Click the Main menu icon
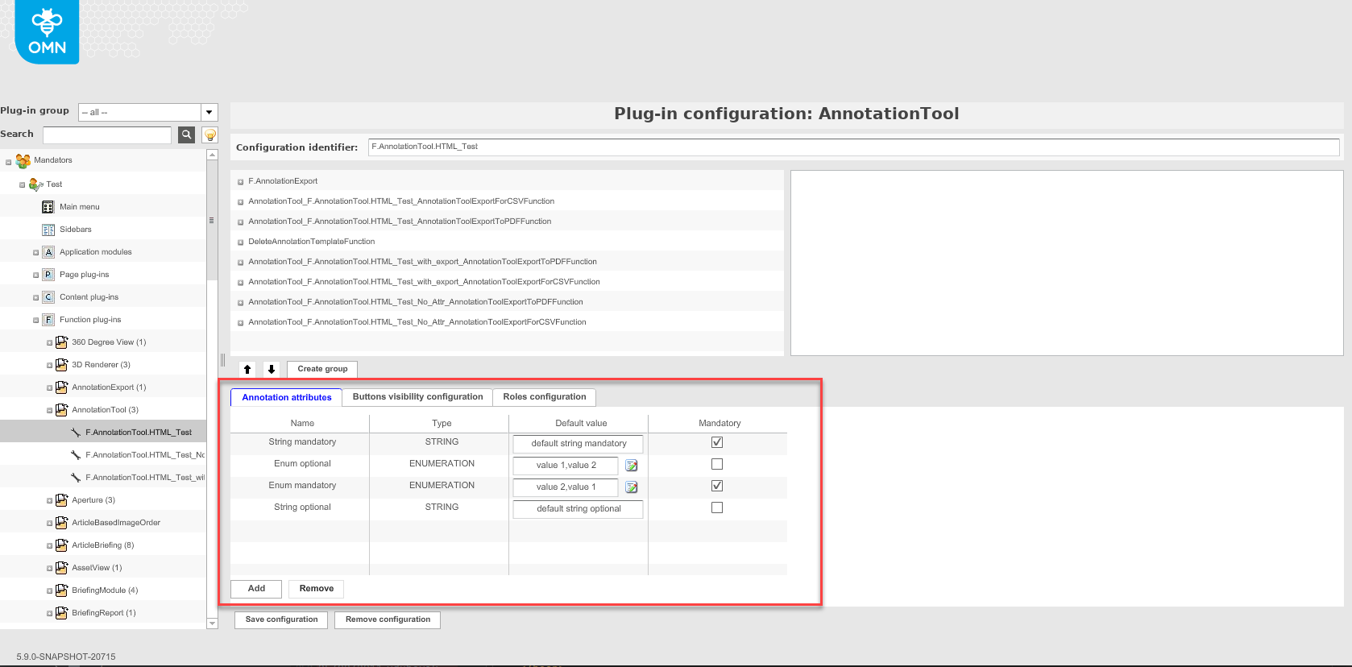This screenshot has width=1352, height=667. 48,207
